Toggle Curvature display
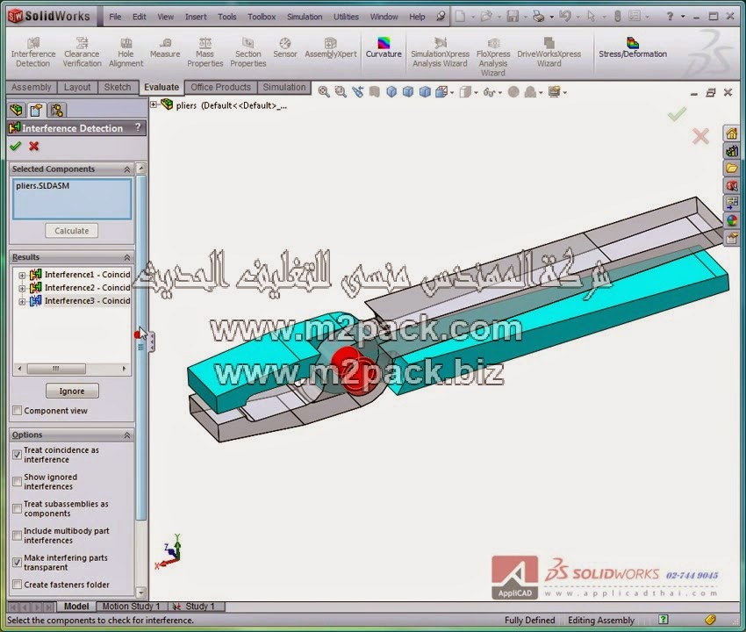This screenshot has width=746, height=632. click(x=384, y=48)
